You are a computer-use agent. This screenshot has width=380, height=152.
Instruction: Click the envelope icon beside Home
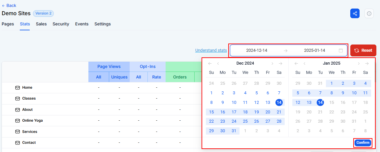(17, 87)
